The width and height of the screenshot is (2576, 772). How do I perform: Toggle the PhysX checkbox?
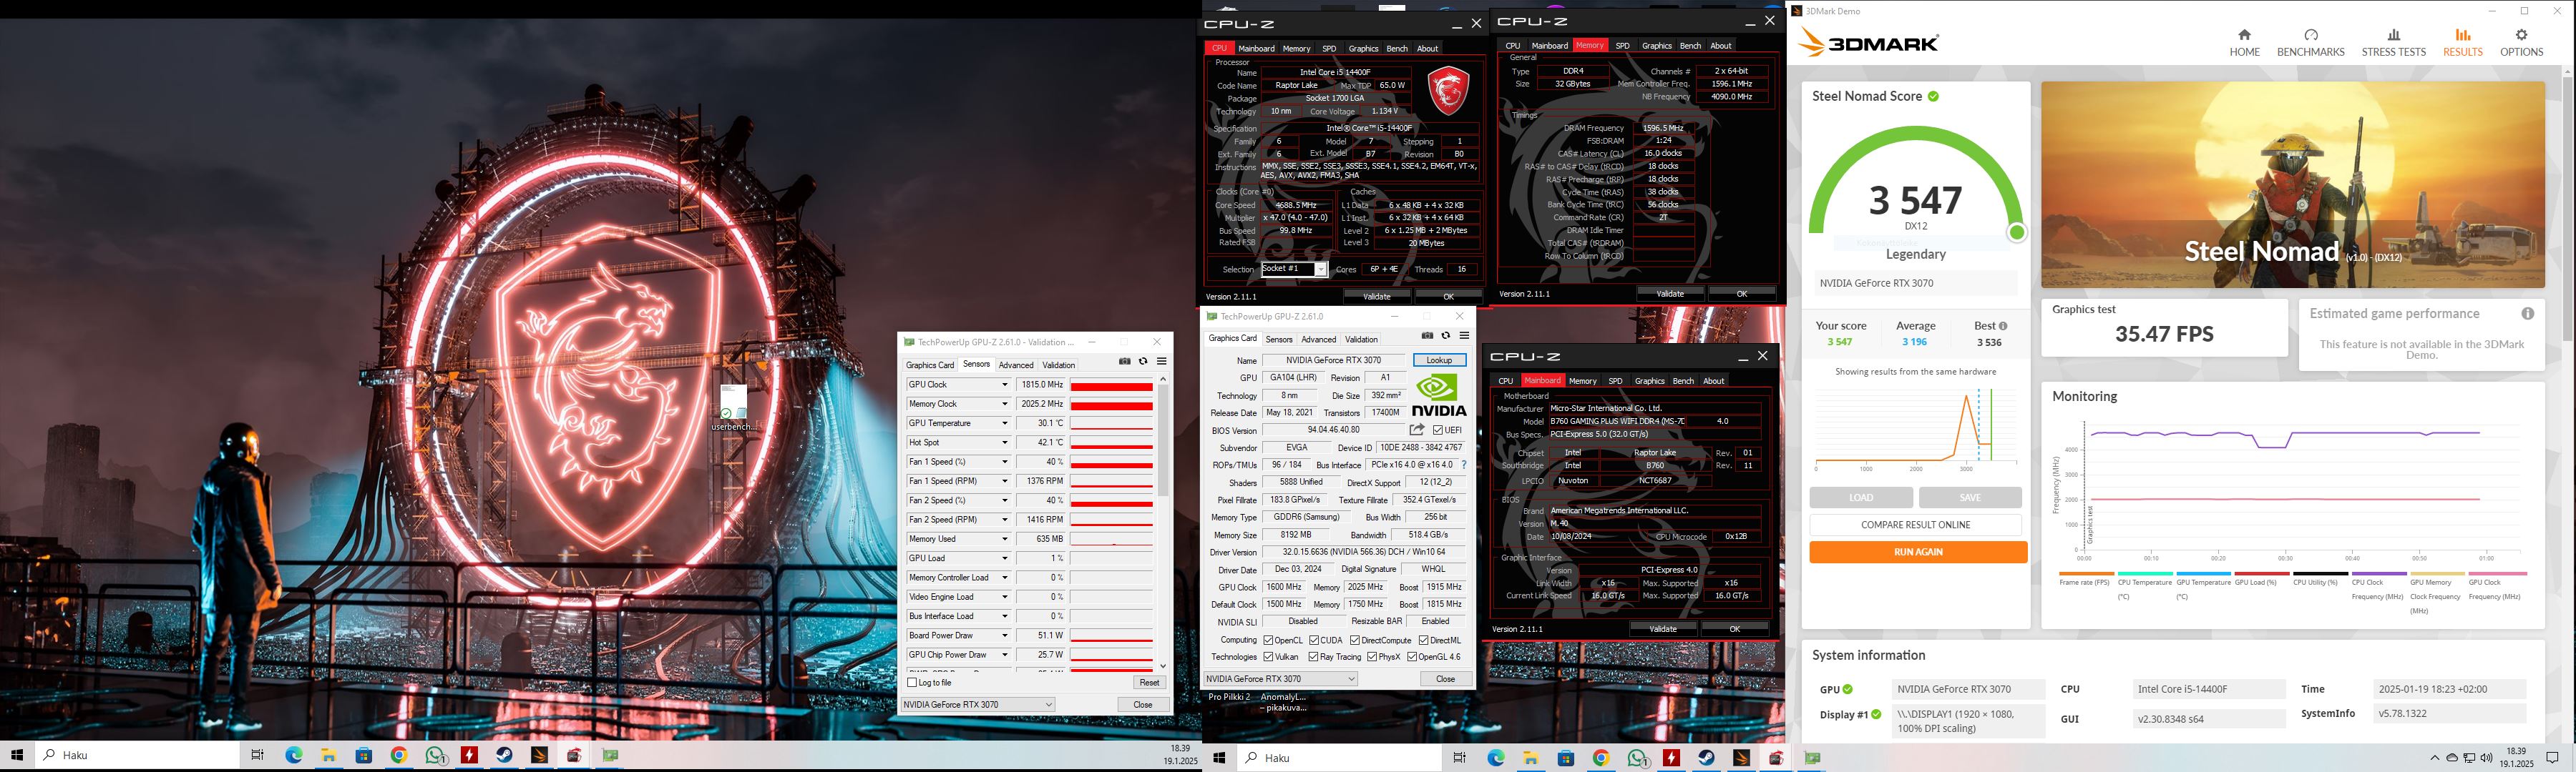click(x=1372, y=656)
